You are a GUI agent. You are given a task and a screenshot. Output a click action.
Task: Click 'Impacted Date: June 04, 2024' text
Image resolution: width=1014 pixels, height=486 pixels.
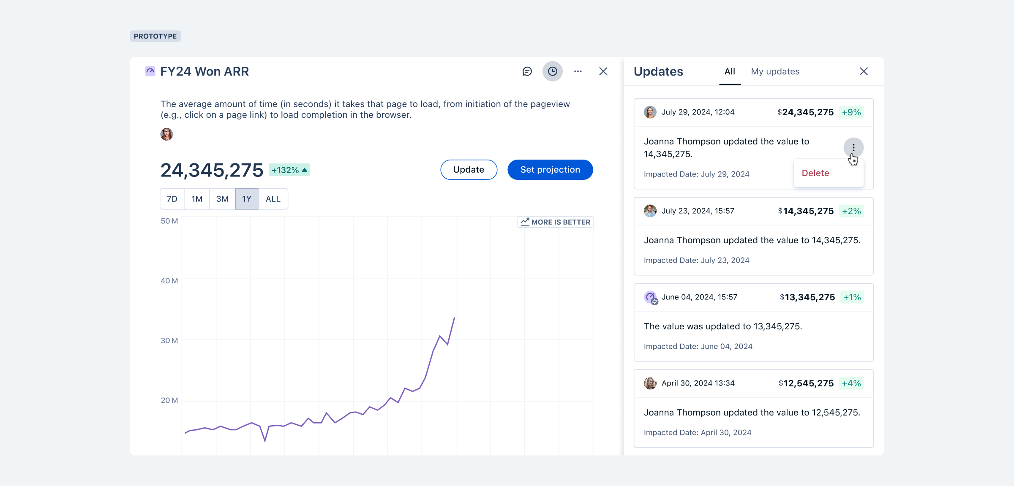pyautogui.click(x=698, y=346)
